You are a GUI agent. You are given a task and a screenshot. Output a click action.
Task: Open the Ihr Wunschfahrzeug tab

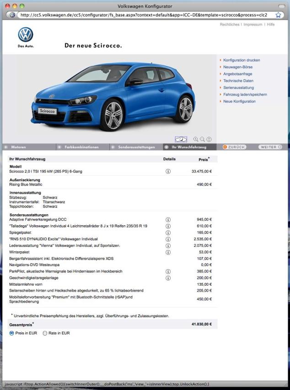[190, 147]
